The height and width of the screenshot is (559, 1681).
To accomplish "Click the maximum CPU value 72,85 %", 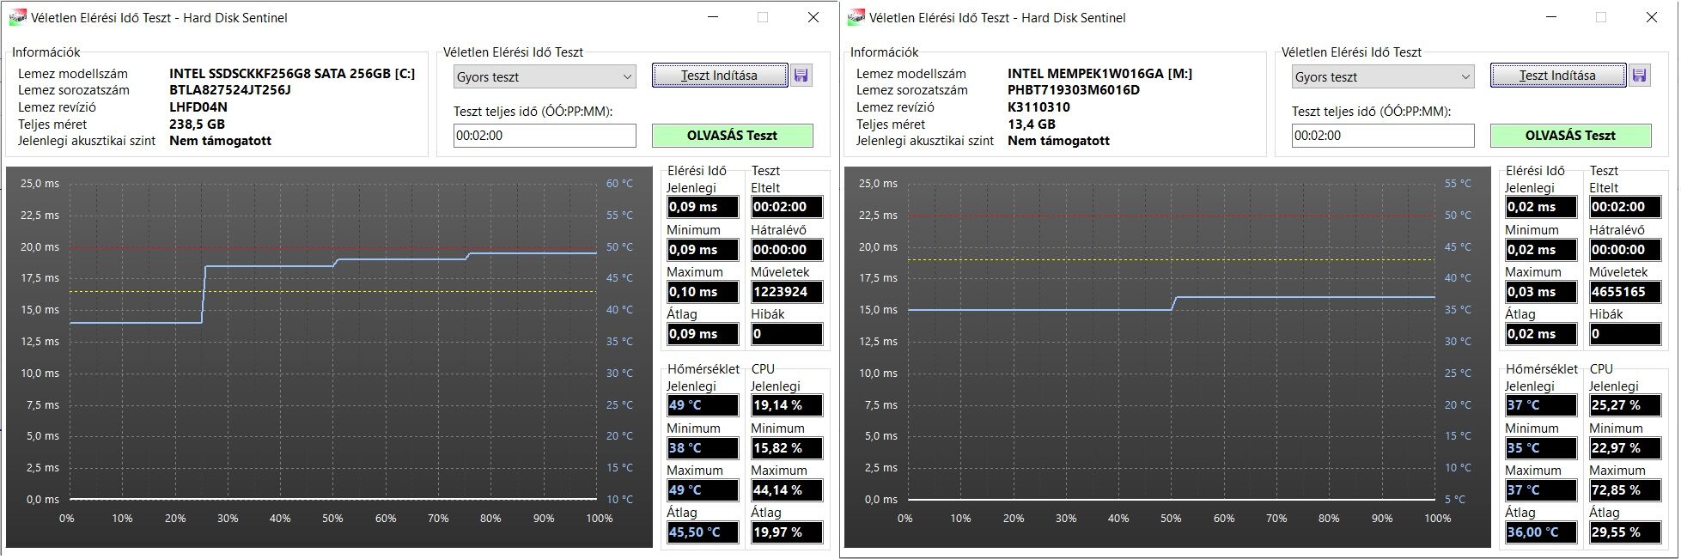I will (x=1625, y=490).
